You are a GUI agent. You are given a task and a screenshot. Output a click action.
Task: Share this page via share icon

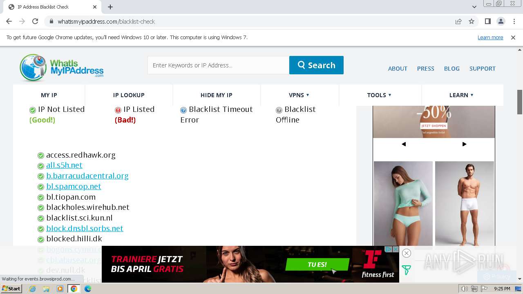458,21
